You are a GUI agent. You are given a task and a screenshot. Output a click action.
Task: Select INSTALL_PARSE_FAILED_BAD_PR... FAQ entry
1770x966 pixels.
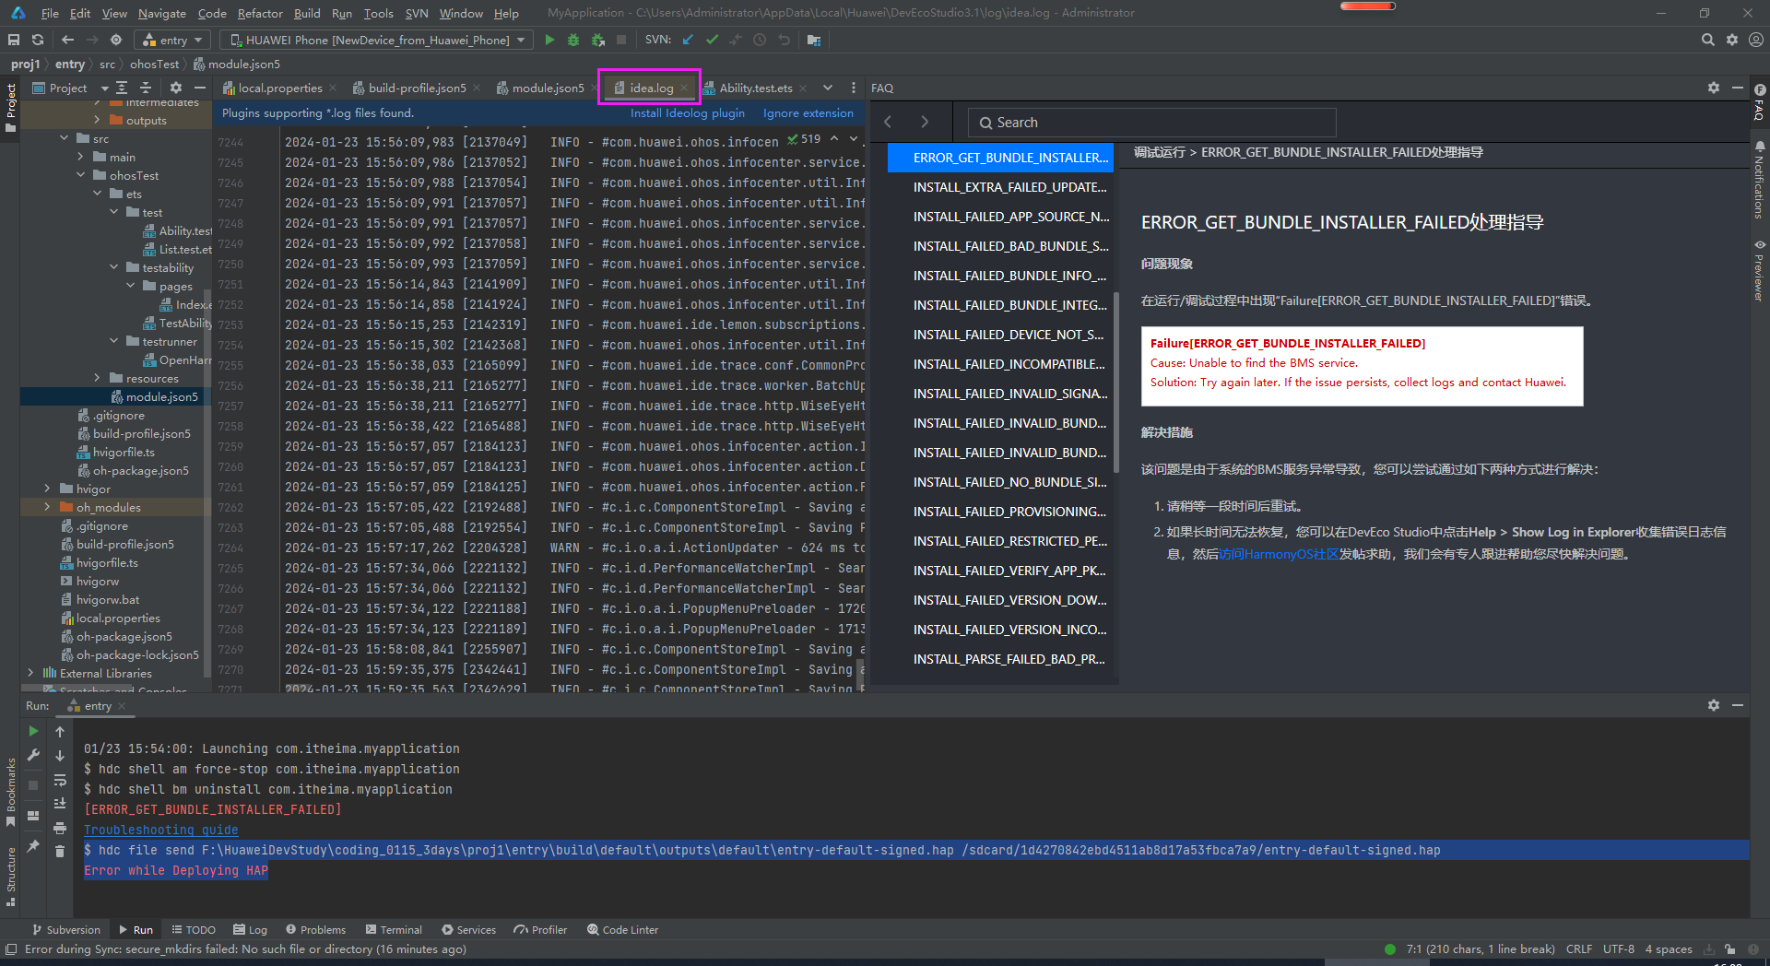tap(1009, 659)
